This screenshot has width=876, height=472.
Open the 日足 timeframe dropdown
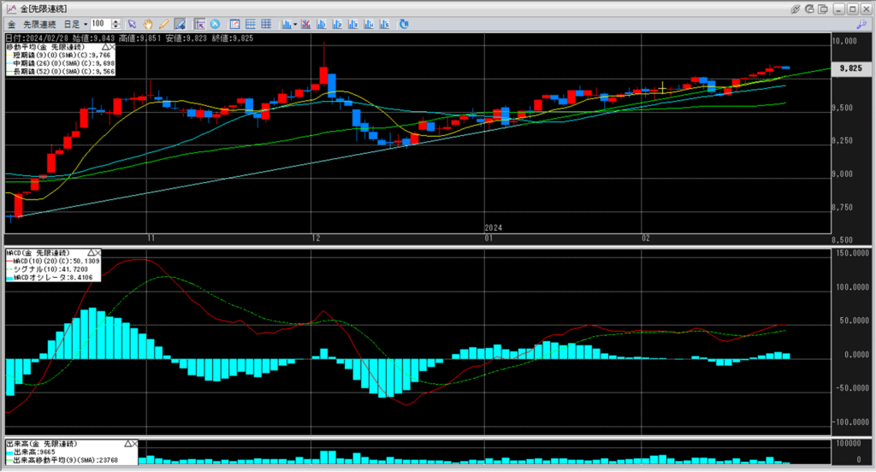(83, 24)
